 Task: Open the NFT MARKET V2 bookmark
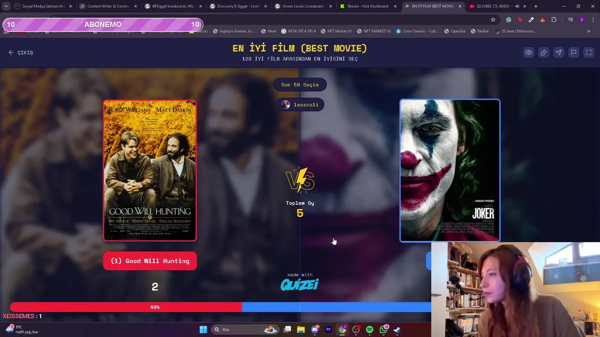(374, 31)
